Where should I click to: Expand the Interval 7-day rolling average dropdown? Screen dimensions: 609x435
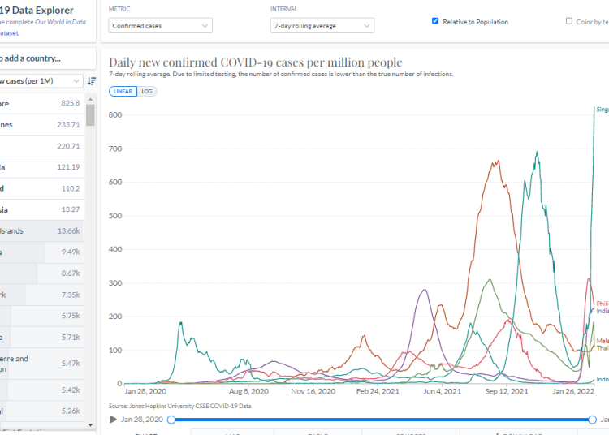[322, 26]
